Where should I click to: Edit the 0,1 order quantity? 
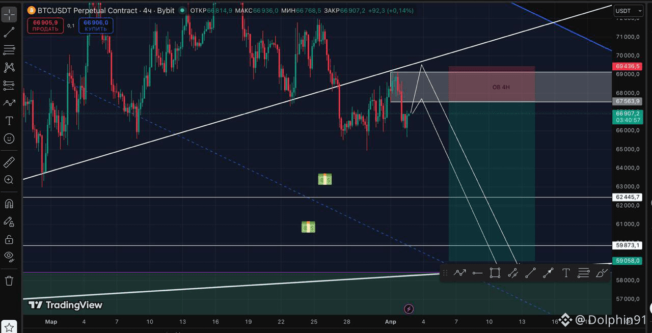[71, 25]
